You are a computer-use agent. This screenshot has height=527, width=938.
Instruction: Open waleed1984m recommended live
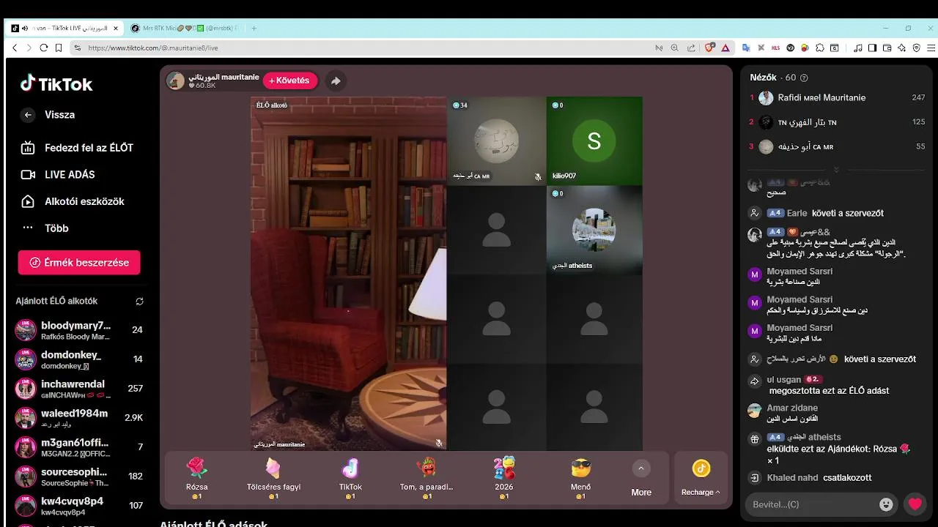pos(79,418)
